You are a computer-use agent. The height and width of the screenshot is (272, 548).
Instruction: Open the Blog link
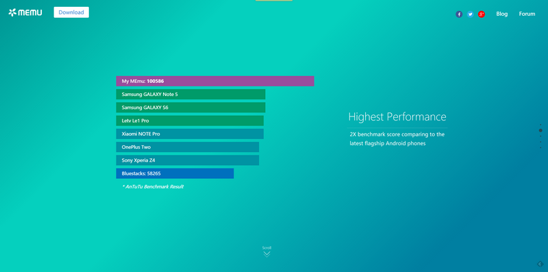pyautogui.click(x=502, y=14)
